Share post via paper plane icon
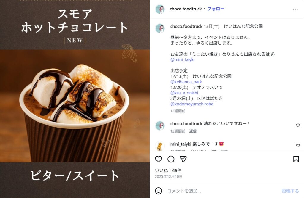The height and width of the screenshot is (198, 304). pos(183,159)
